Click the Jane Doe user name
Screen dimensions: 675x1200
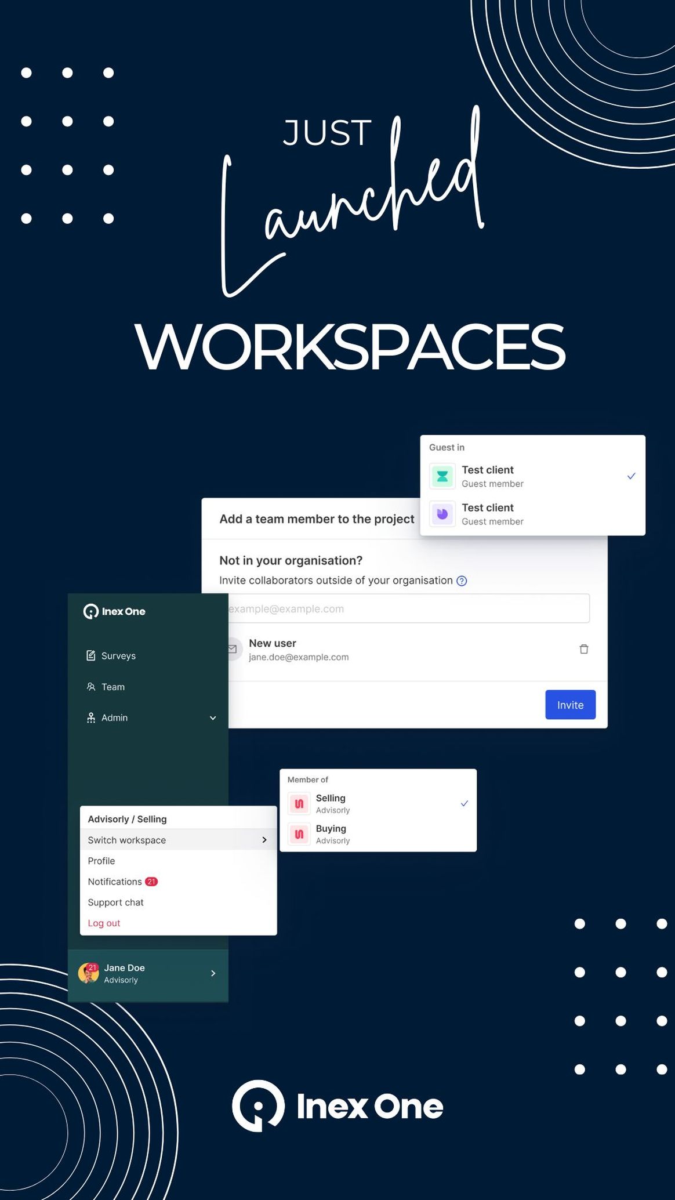point(125,967)
